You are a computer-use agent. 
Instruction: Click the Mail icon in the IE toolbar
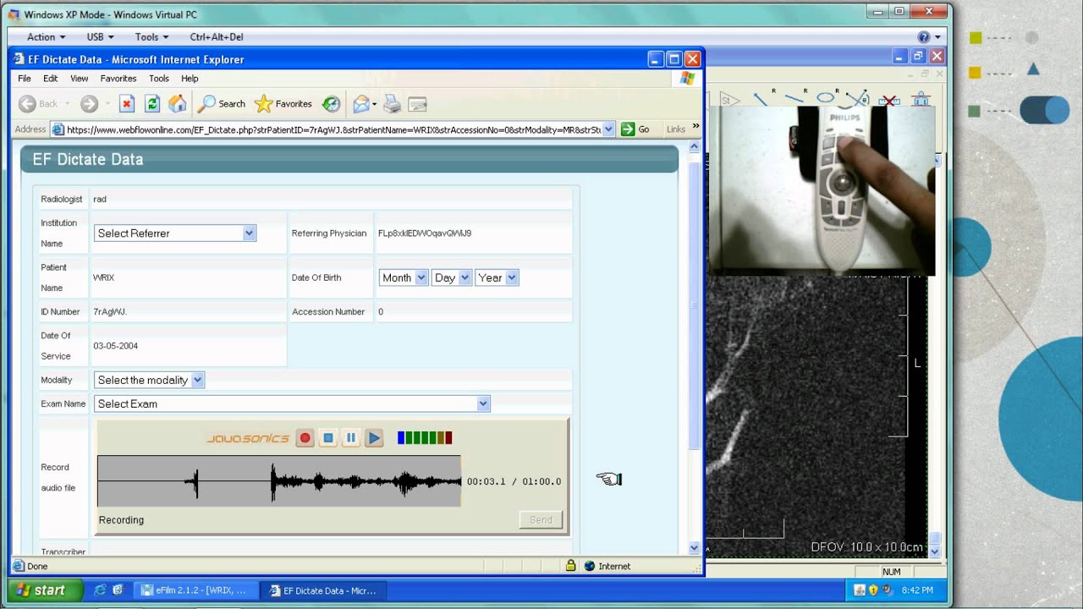[361, 104]
